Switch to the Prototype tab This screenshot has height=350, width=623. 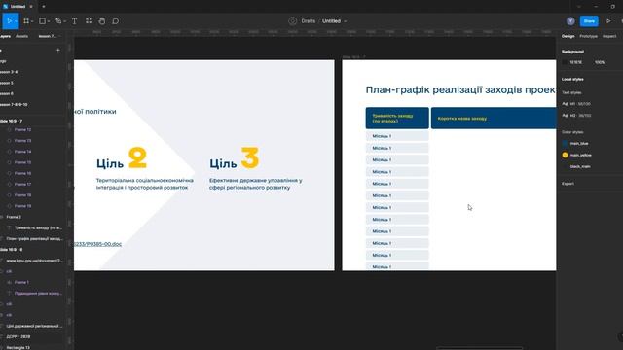[588, 36]
